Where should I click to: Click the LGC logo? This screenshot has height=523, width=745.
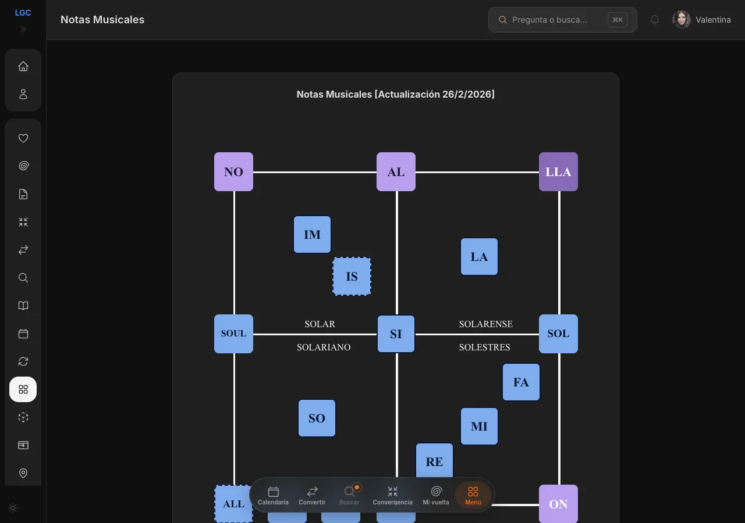[23, 13]
